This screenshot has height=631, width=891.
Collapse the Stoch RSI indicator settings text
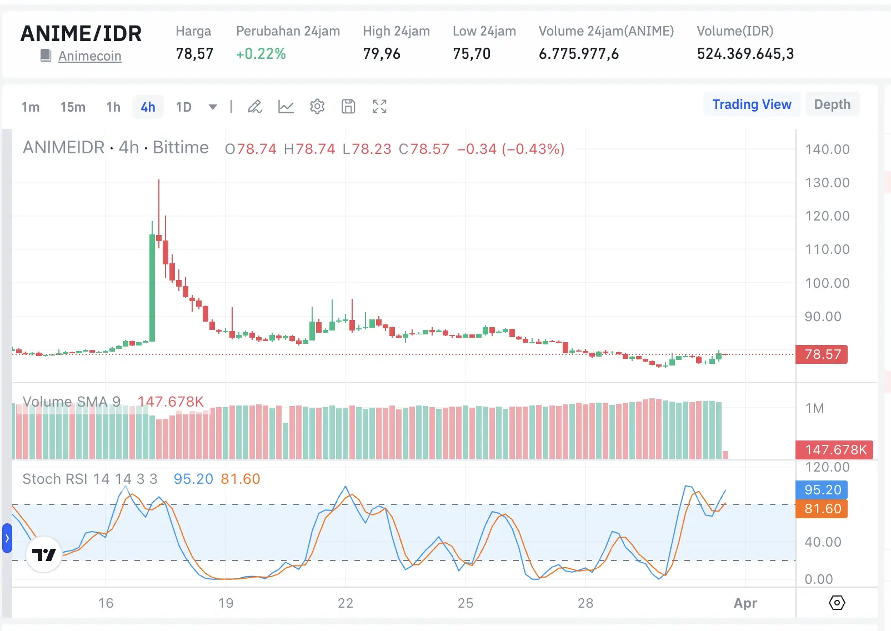pos(89,478)
